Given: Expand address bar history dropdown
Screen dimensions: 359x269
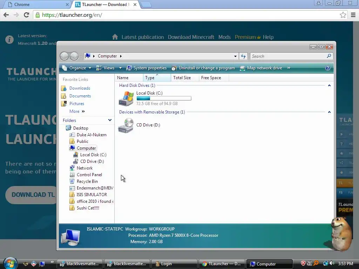Looking at the screenshot, I should coord(235,56).
